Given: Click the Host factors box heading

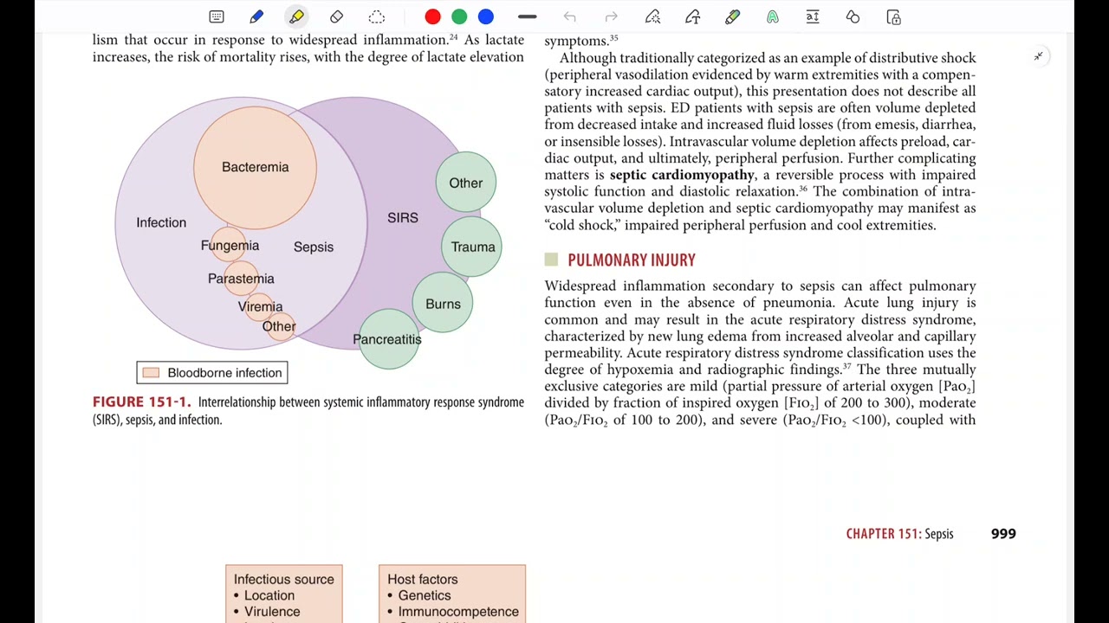Looking at the screenshot, I should tap(423, 580).
